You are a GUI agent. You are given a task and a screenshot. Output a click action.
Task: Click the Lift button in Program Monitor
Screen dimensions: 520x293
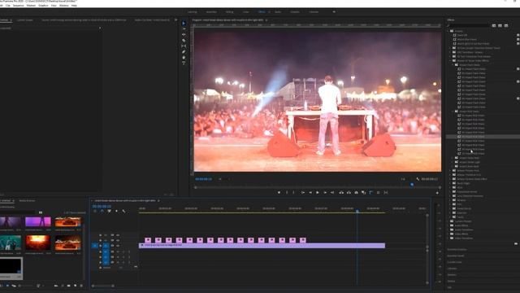(341, 193)
